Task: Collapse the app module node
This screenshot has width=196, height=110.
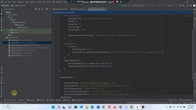Action: pyautogui.click(x=4, y=12)
